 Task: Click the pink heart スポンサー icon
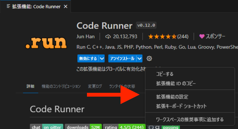tap(202, 36)
